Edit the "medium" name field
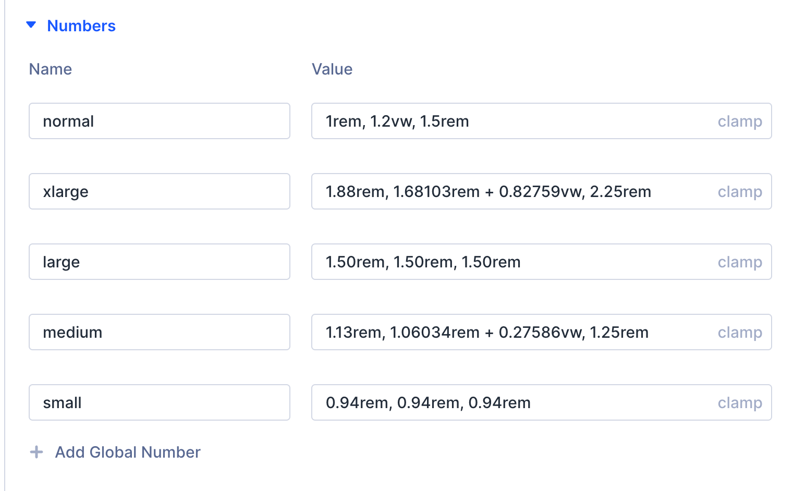This screenshot has height=491, width=806. coord(159,332)
